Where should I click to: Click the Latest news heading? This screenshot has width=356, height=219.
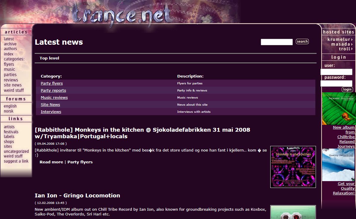[x=59, y=42]
